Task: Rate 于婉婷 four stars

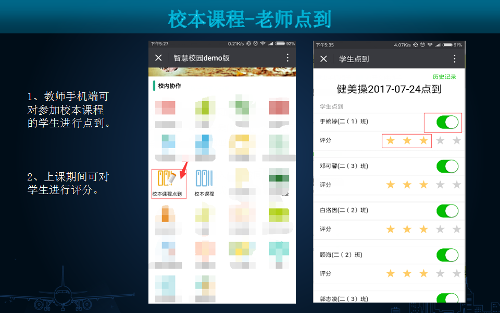Action: (441, 140)
